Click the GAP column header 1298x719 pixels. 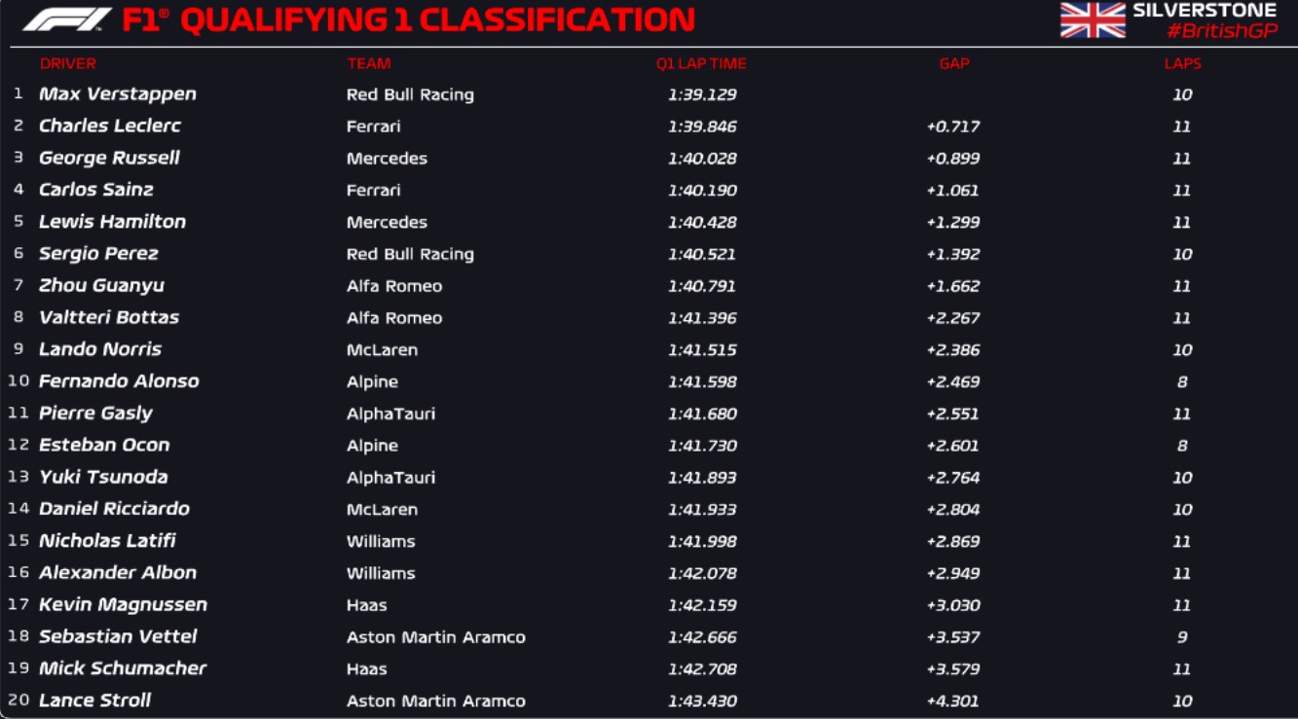click(x=954, y=64)
